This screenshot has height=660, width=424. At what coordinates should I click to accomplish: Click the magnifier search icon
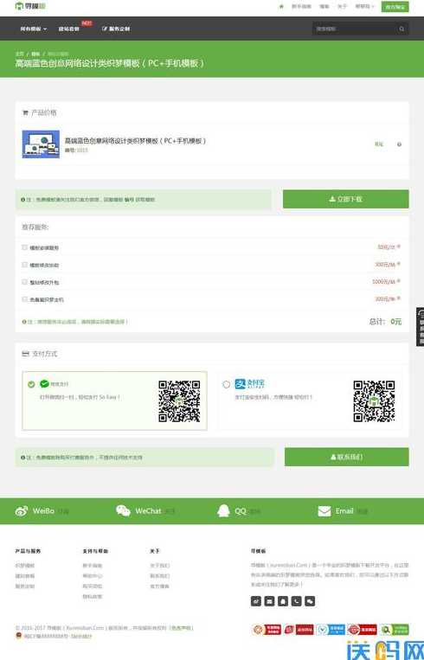point(402,29)
